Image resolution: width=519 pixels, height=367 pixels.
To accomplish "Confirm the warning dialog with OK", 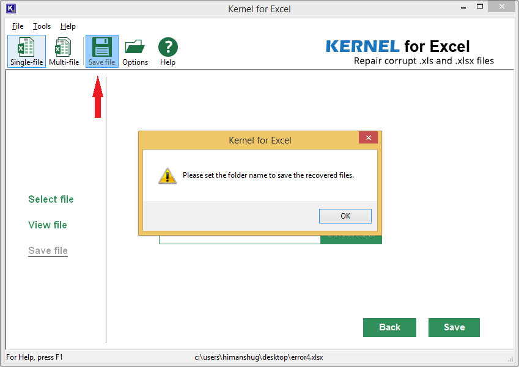I will [x=345, y=216].
